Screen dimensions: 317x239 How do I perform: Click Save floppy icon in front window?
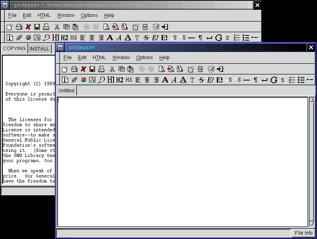click(92, 69)
